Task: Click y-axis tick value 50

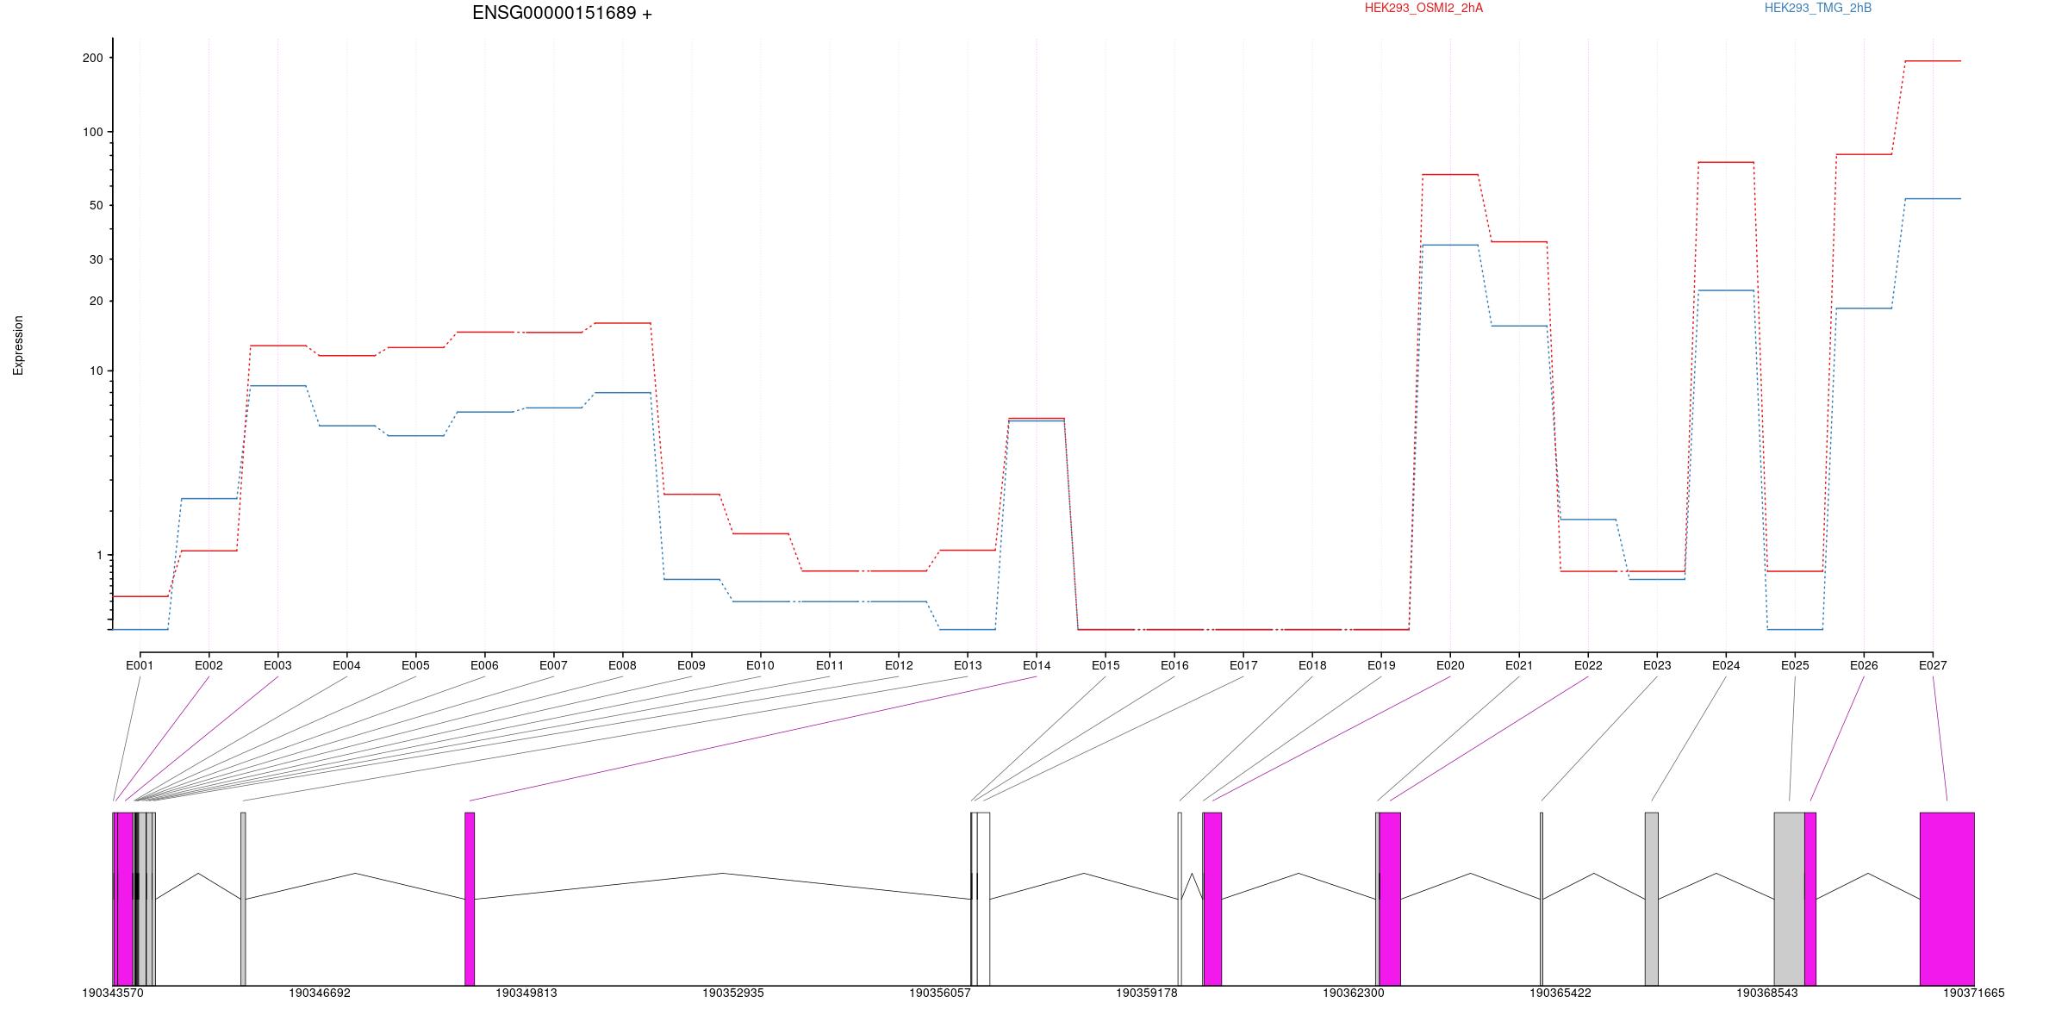Action: [x=97, y=205]
